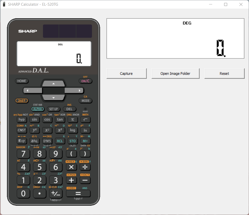This screenshot has width=249, height=215.
Task: Select the sin function key
Action: pyautogui.click(x=34, y=120)
